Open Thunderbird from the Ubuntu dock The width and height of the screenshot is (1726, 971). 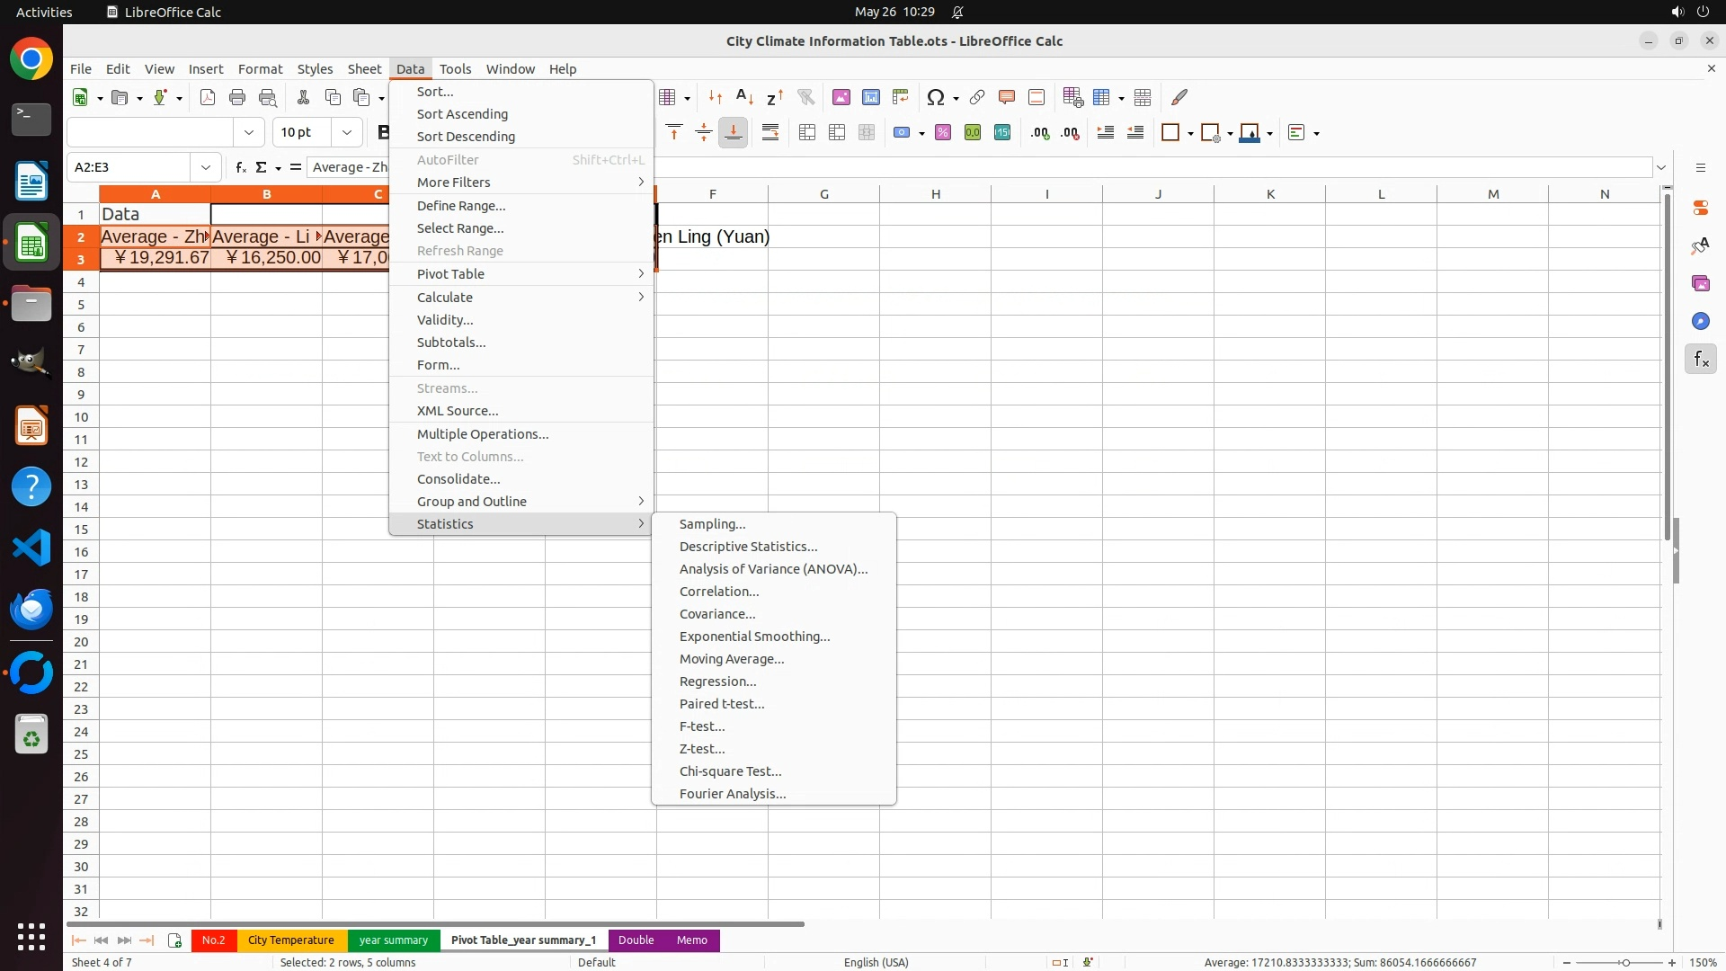pyautogui.click(x=31, y=610)
